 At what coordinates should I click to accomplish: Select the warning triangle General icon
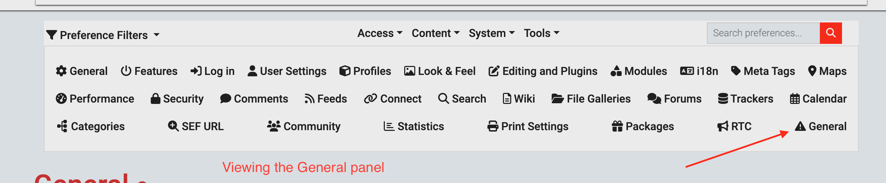click(x=800, y=126)
